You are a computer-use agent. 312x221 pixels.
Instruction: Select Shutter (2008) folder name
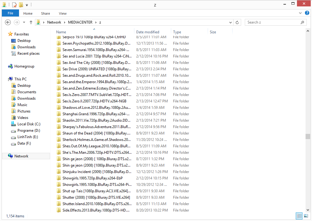pyautogui.click(x=96, y=197)
